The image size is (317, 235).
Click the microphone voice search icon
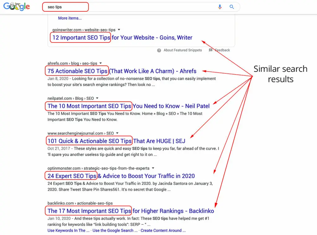tap(220, 7)
